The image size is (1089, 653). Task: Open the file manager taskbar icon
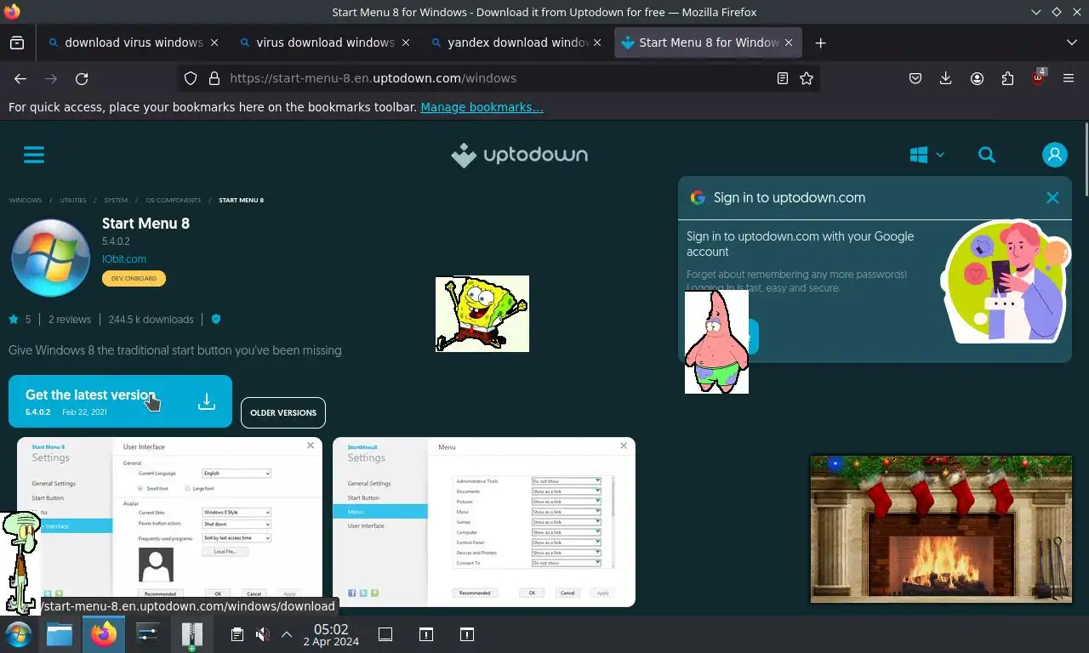click(60, 634)
